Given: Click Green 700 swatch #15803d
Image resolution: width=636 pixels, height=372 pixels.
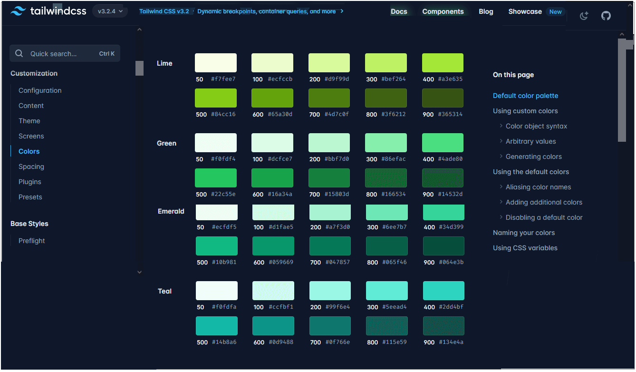Looking at the screenshot, I should (329, 178).
